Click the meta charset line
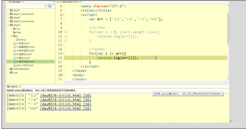 [x=103, y=6]
